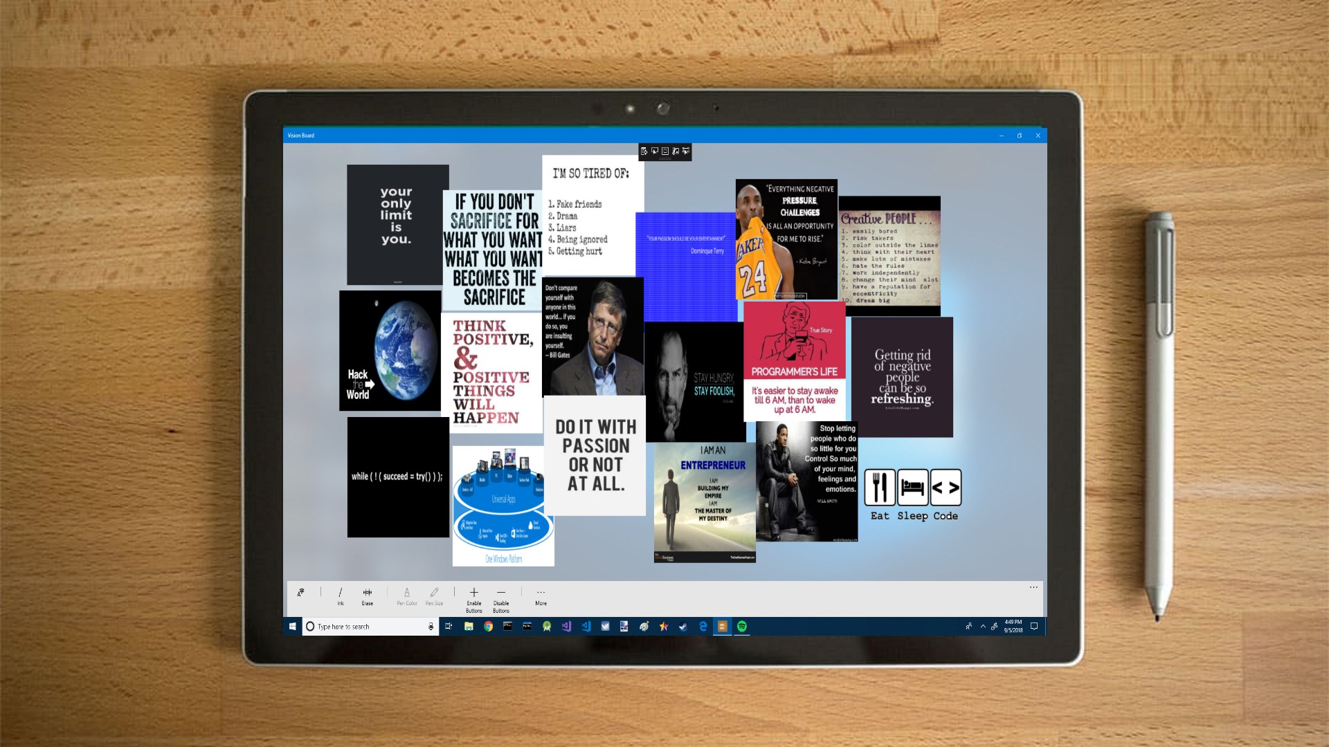Open Google Chrome from taskbar
1329x747 pixels.
pos(488,627)
